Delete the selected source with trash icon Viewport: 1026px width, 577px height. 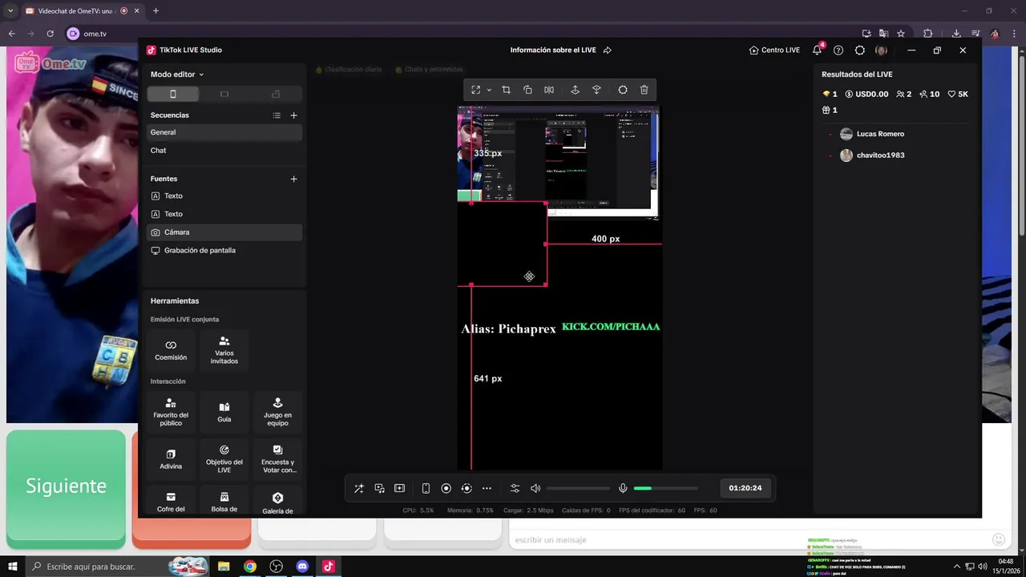(x=644, y=90)
